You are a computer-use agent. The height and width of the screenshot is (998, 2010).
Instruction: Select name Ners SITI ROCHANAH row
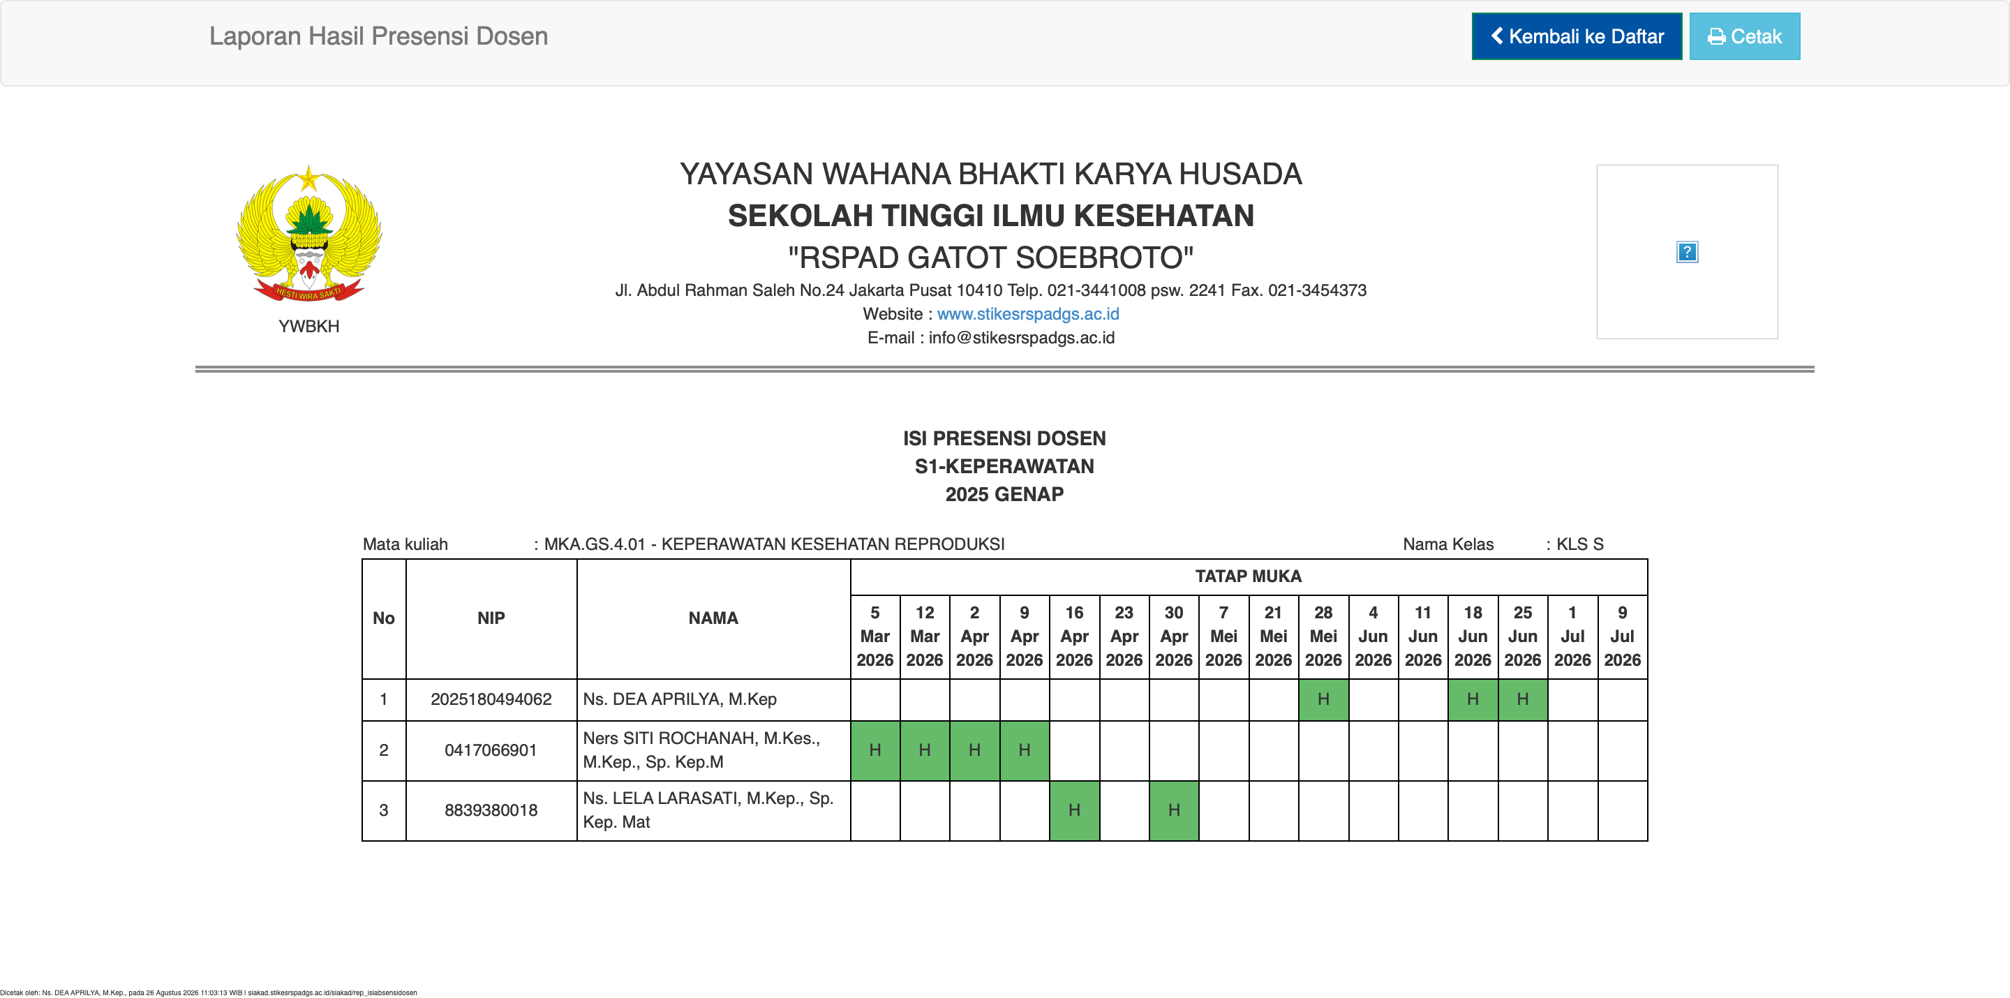[713, 750]
